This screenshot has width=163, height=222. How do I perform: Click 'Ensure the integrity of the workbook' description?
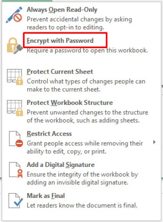[82, 178]
